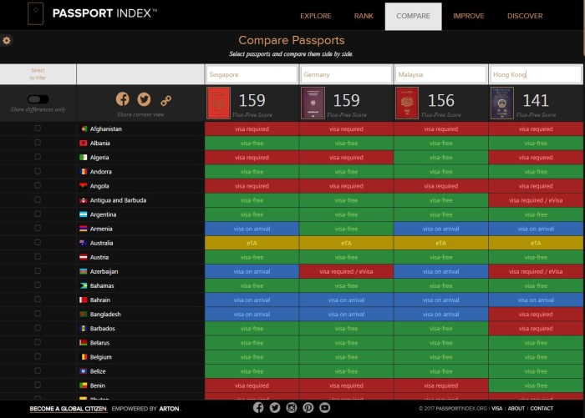
Task: Open the footer Instagram icon
Action: pos(292,407)
